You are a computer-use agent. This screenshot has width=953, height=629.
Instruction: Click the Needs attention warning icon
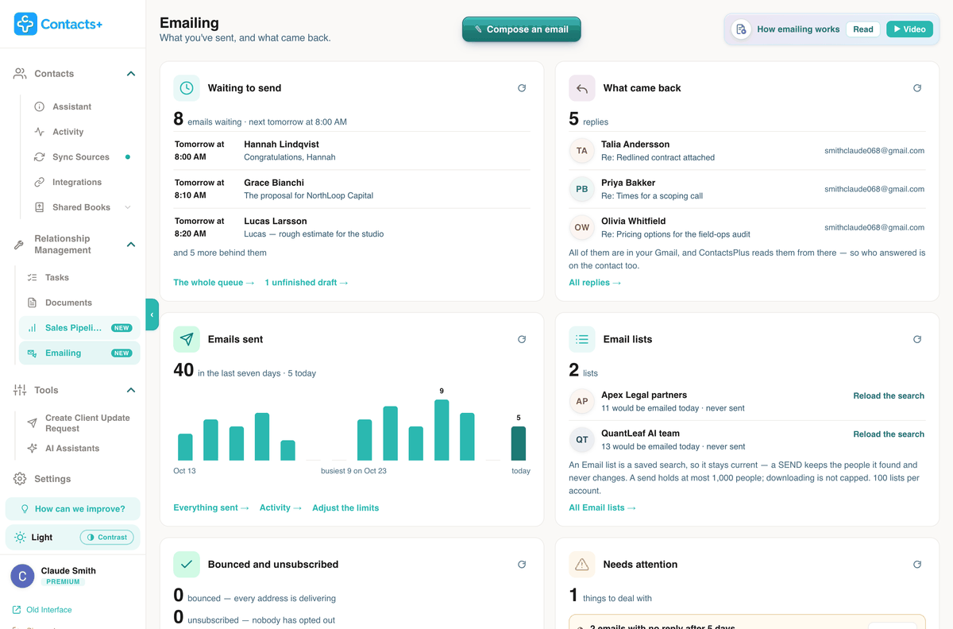pos(582,565)
